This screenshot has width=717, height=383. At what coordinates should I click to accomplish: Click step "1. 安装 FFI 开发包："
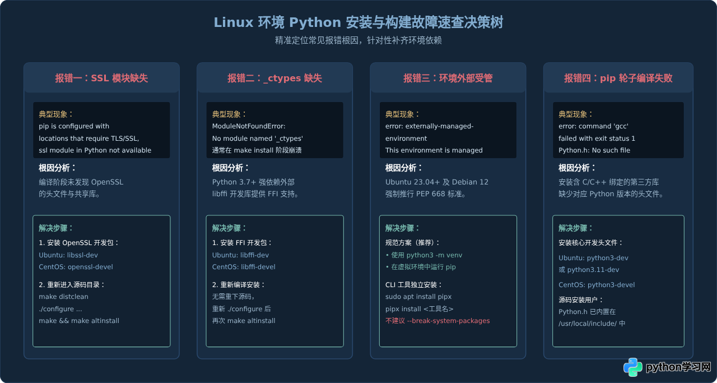[242, 243]
